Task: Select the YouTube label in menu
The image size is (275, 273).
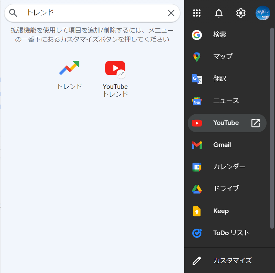Action: coord(226,123)
